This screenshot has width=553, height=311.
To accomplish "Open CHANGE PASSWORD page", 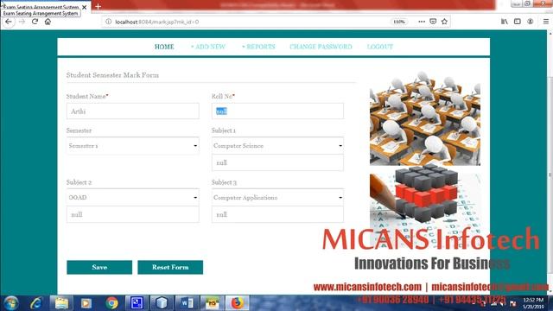I will point(321,47).
